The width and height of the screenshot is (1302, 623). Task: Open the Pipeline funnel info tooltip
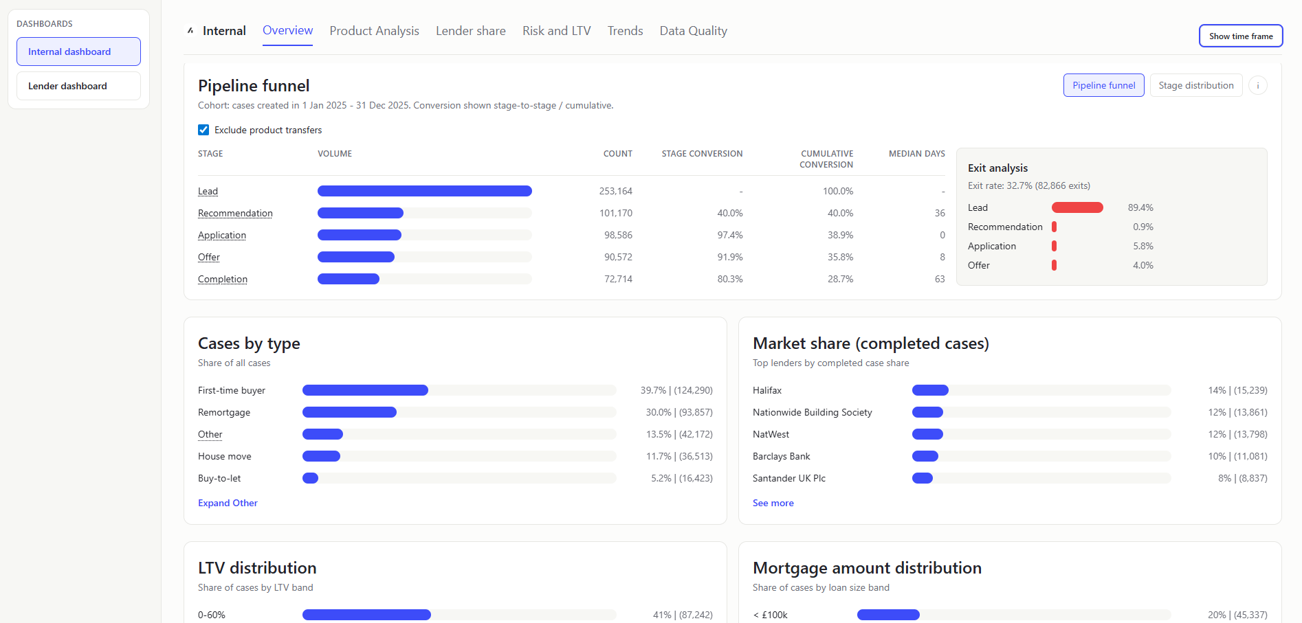[1258, 85]
